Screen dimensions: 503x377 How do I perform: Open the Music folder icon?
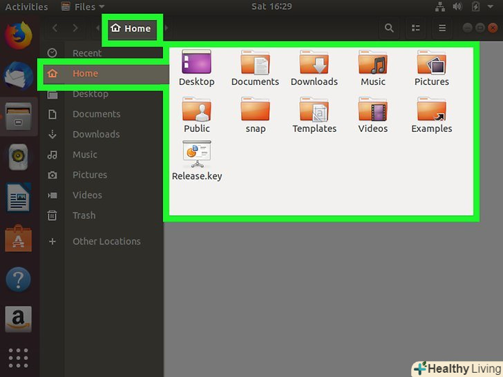pyautogui.click(x=373, y=62)
